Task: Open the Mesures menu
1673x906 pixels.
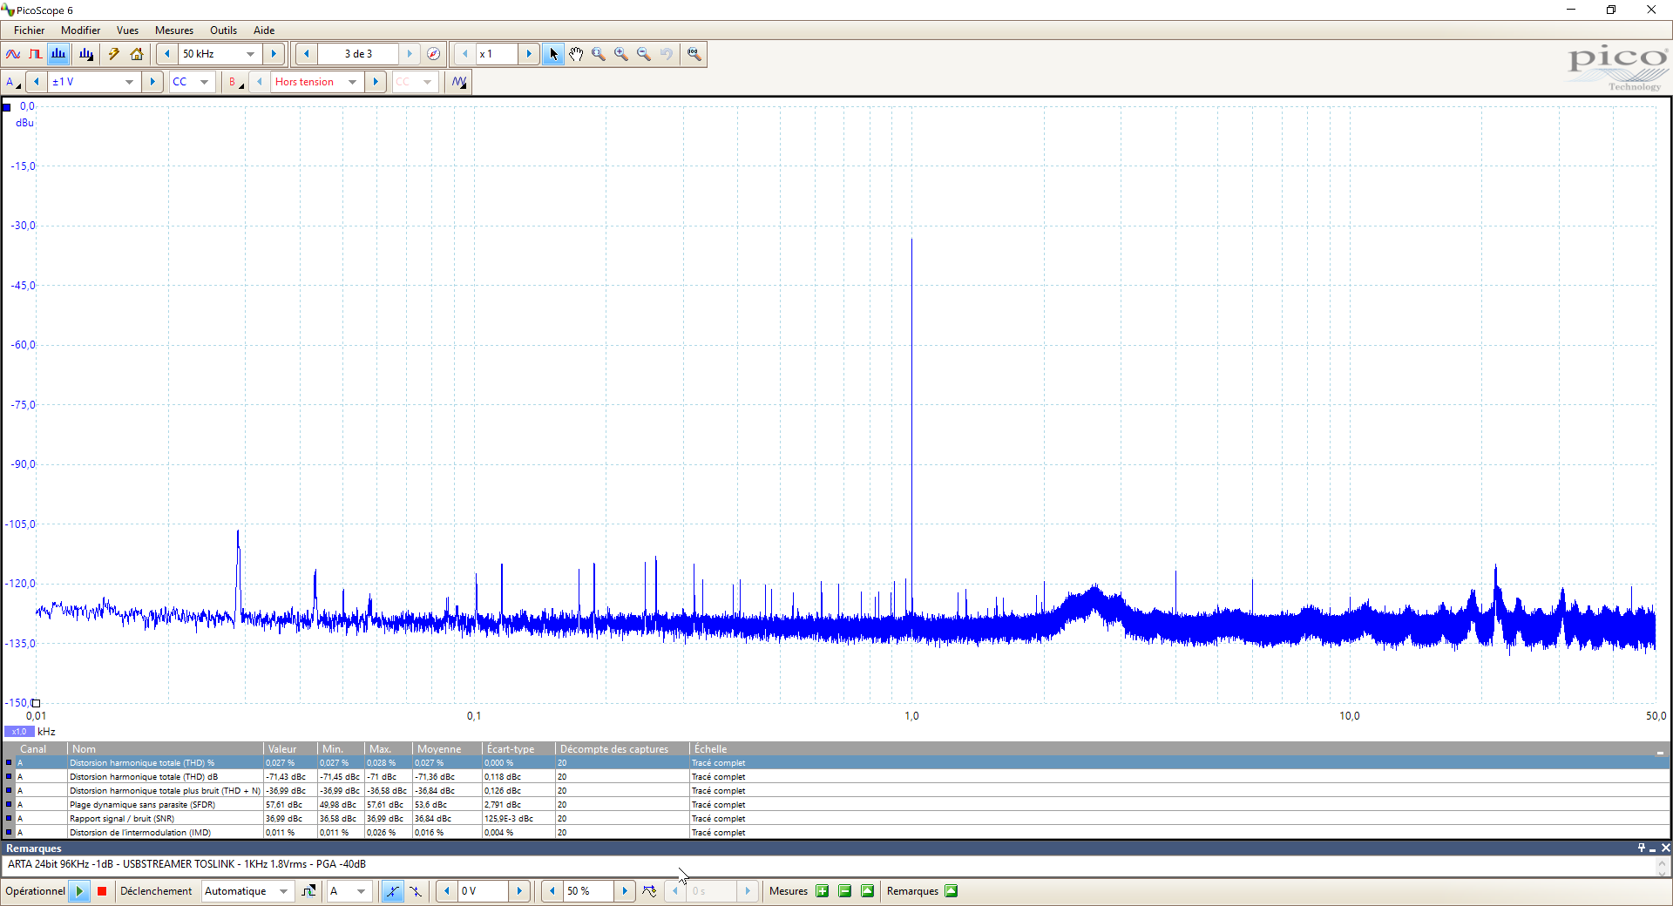Action: pyautogui.click(x=174, y=30)
